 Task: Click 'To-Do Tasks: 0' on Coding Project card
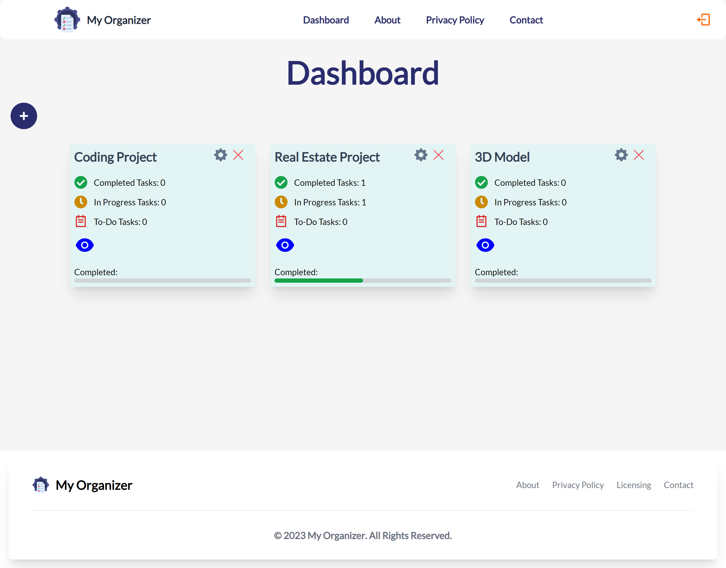coord(120,222)
